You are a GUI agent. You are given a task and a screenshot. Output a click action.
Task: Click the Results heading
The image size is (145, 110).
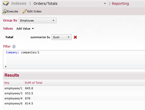[12, 75]
